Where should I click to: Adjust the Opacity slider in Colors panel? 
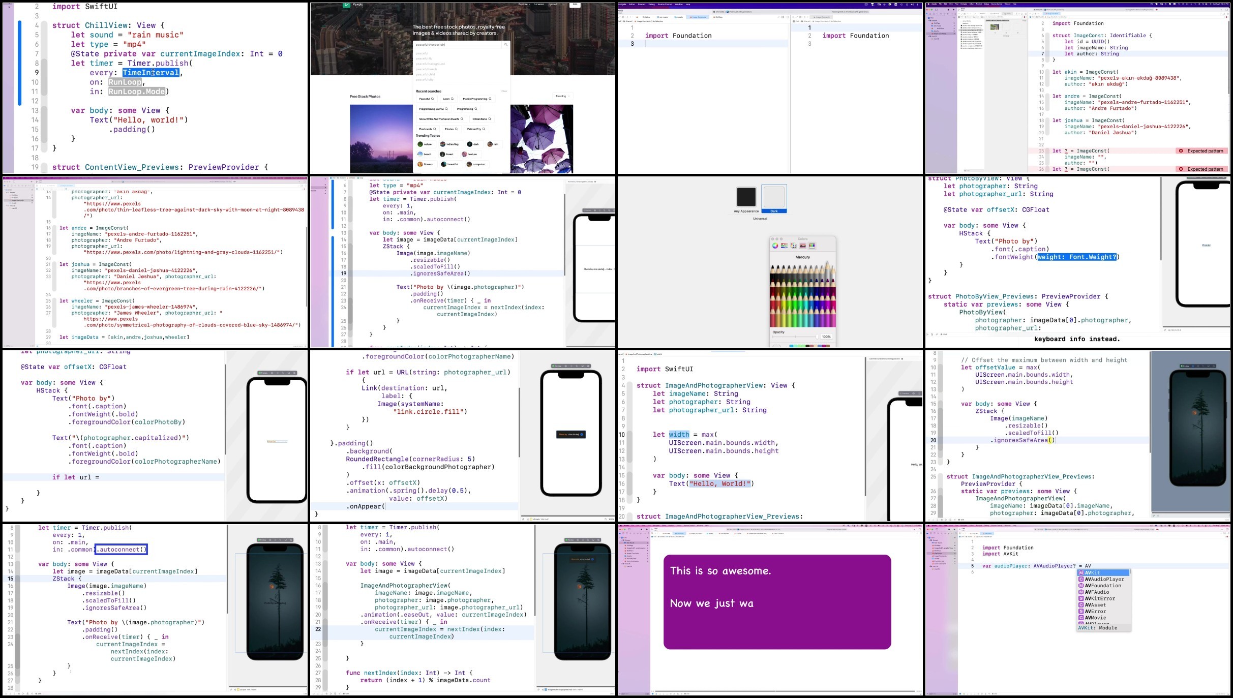(x=796, y=337)
